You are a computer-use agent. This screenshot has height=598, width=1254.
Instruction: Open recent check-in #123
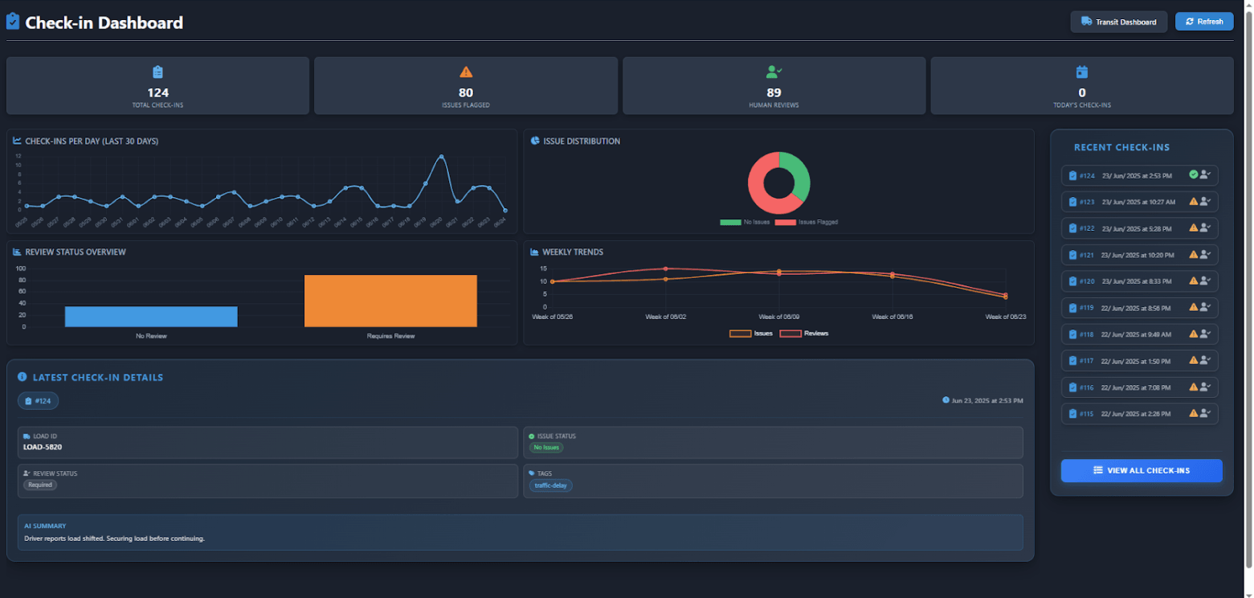(1140, 202)
